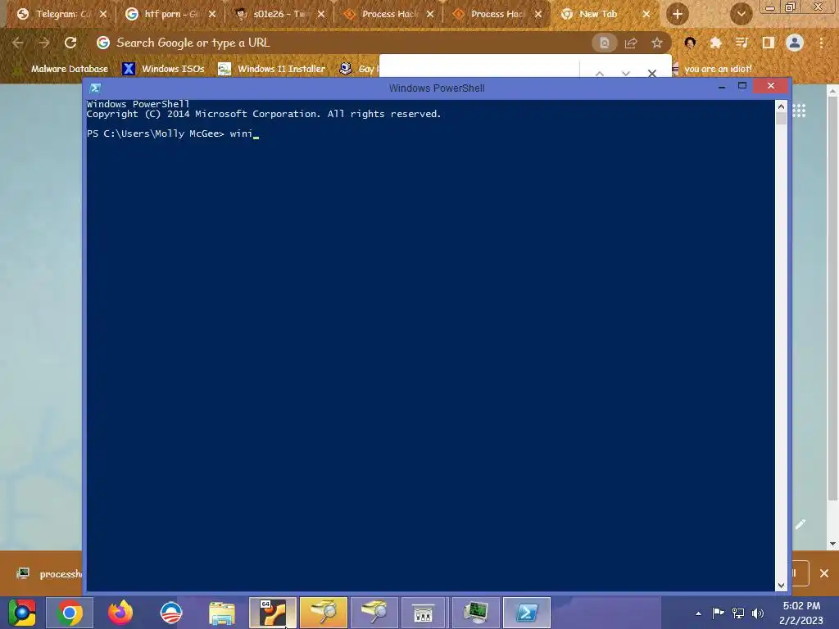Open the Action Center flag icon

click(x=718, y=613)
